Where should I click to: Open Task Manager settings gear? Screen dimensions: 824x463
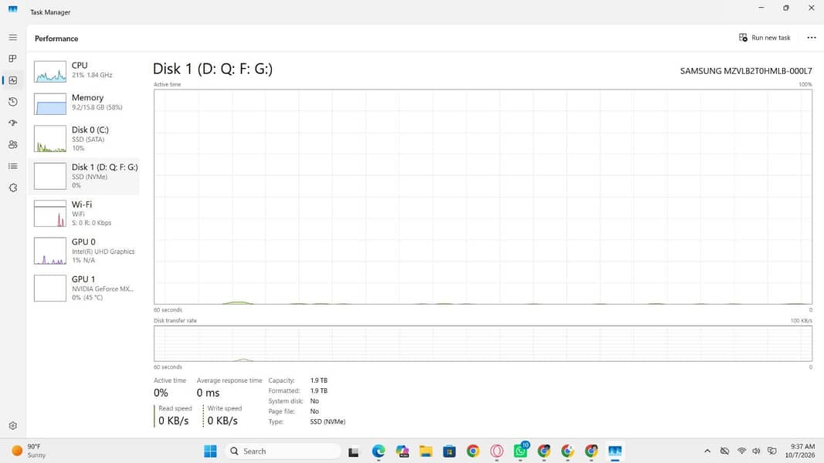12,426
